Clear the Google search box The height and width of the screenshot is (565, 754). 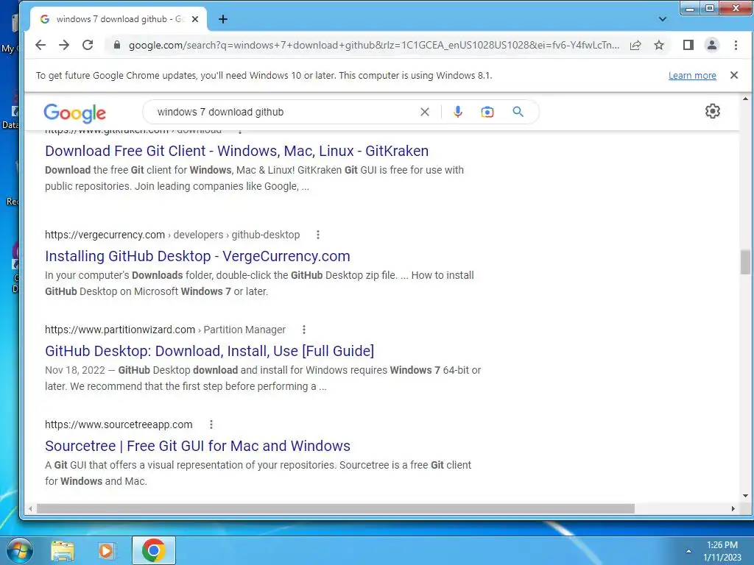click(x=425, y=112)
